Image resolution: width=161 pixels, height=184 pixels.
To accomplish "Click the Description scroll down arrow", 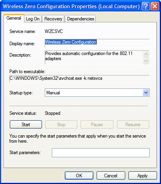I will coord(146,61).
